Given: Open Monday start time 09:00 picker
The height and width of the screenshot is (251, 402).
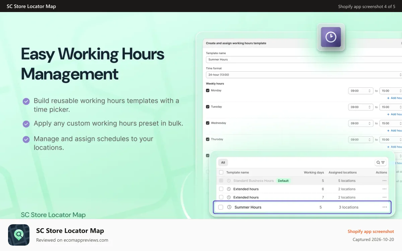Looking at the screenshot, I should pyautogui.click(x=361, y=91).
